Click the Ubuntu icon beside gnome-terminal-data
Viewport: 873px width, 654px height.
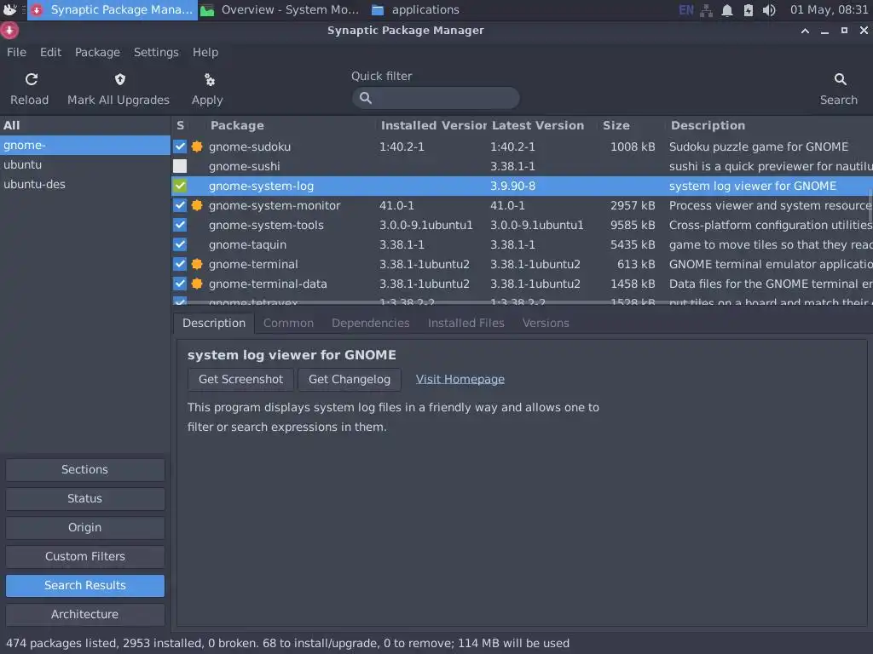197,284
